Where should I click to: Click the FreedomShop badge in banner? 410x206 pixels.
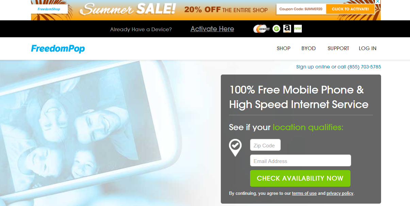(x=49, y=9)
